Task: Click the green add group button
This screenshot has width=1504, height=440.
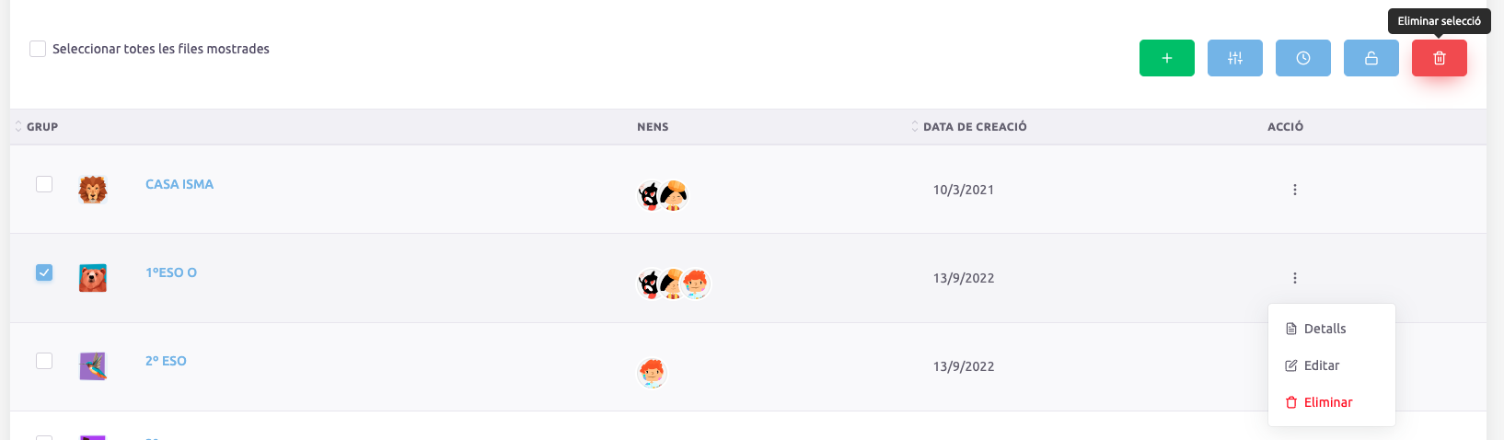Action: point(1166,58)
